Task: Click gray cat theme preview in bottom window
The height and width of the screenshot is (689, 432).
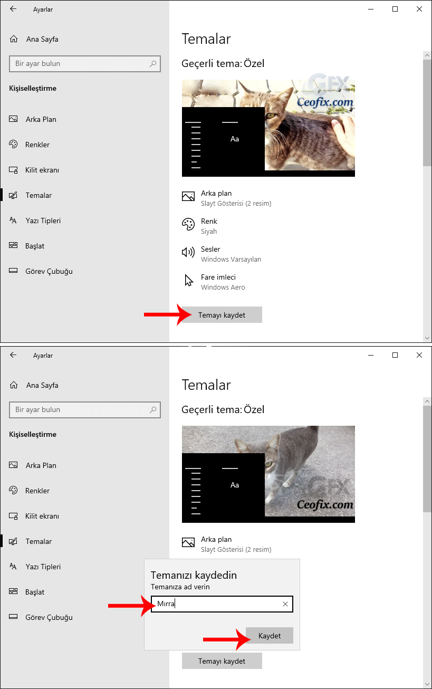Action: [x=268, y=474]
